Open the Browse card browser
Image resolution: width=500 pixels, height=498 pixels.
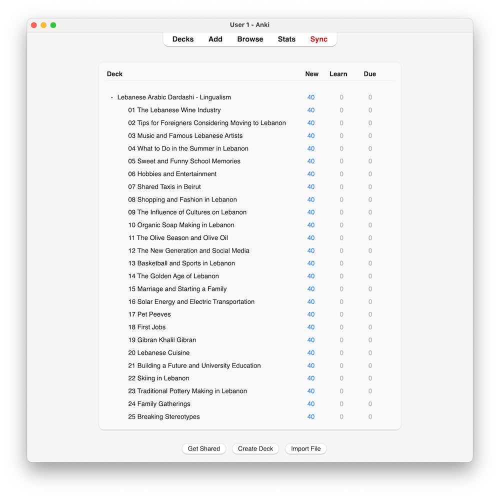(x=250, y=39)
